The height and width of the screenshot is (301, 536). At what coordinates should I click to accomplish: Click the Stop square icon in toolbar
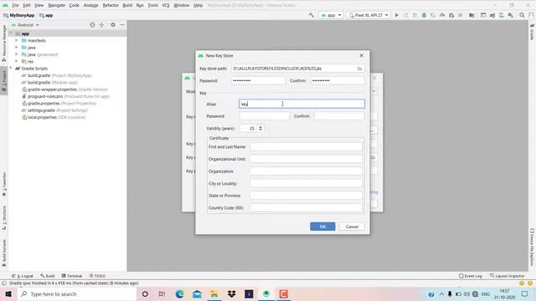pos(461,15)
